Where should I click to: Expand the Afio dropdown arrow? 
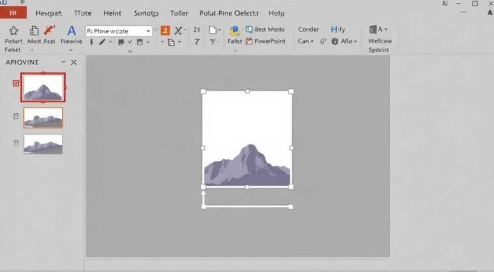point(355,42)
